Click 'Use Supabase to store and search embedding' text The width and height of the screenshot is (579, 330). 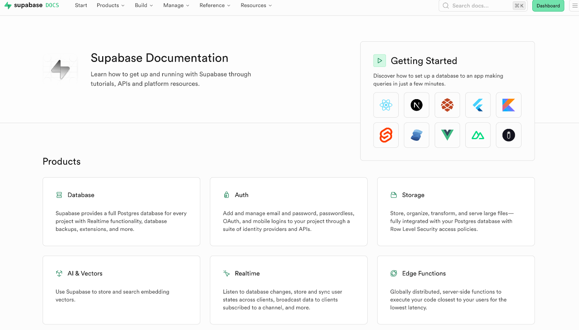pyautogui.click(x=112, y=292)
